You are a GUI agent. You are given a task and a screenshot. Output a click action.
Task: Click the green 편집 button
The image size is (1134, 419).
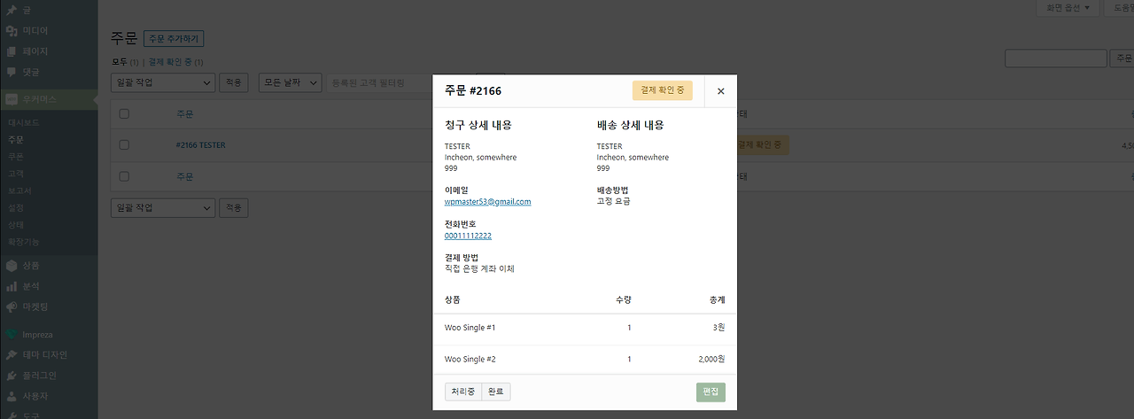711,392
